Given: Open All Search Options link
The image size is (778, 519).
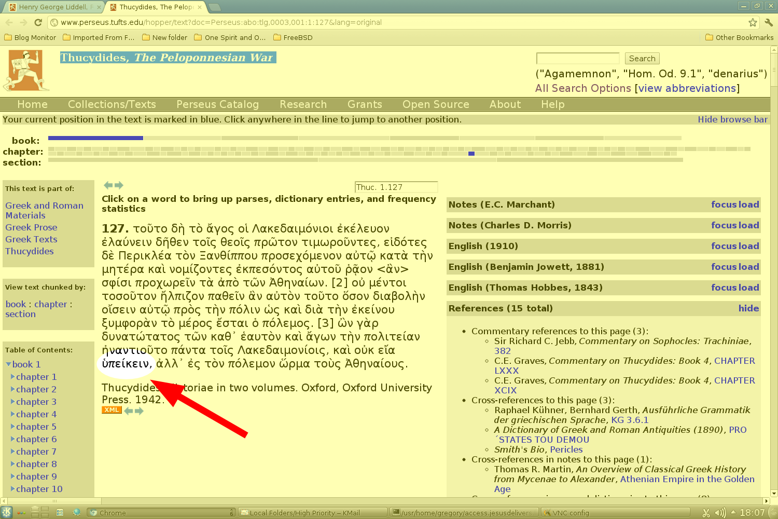Looking at the screenshot, I should pos(583,88).
